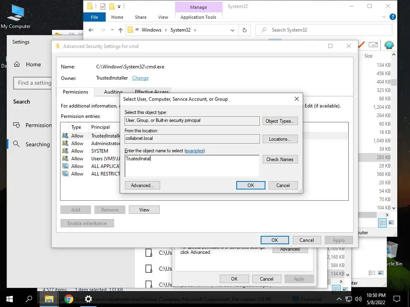Select Users (VM5\U permission entry
410x307 pixels.
[91, 158]
